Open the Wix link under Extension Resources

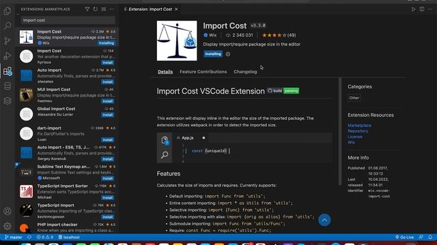point(351,142)
